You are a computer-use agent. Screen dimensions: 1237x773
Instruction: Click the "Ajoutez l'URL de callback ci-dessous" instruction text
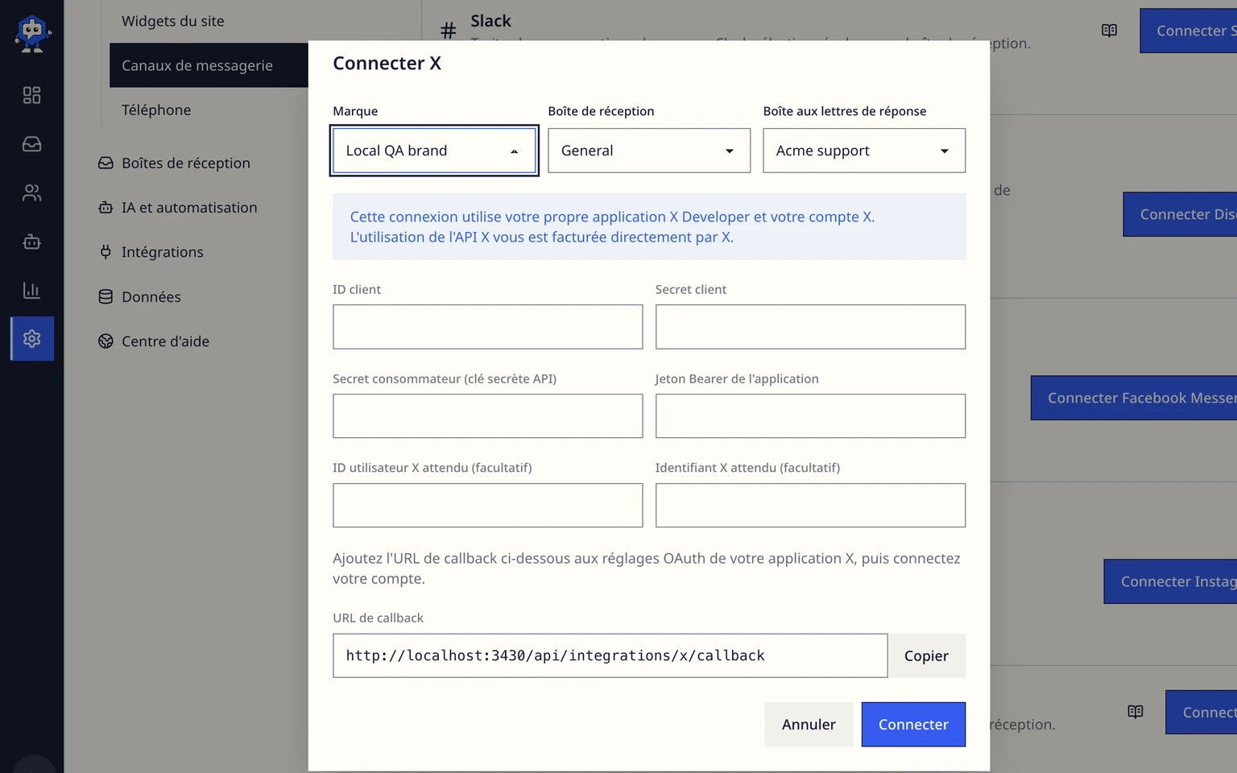point(647,568)
